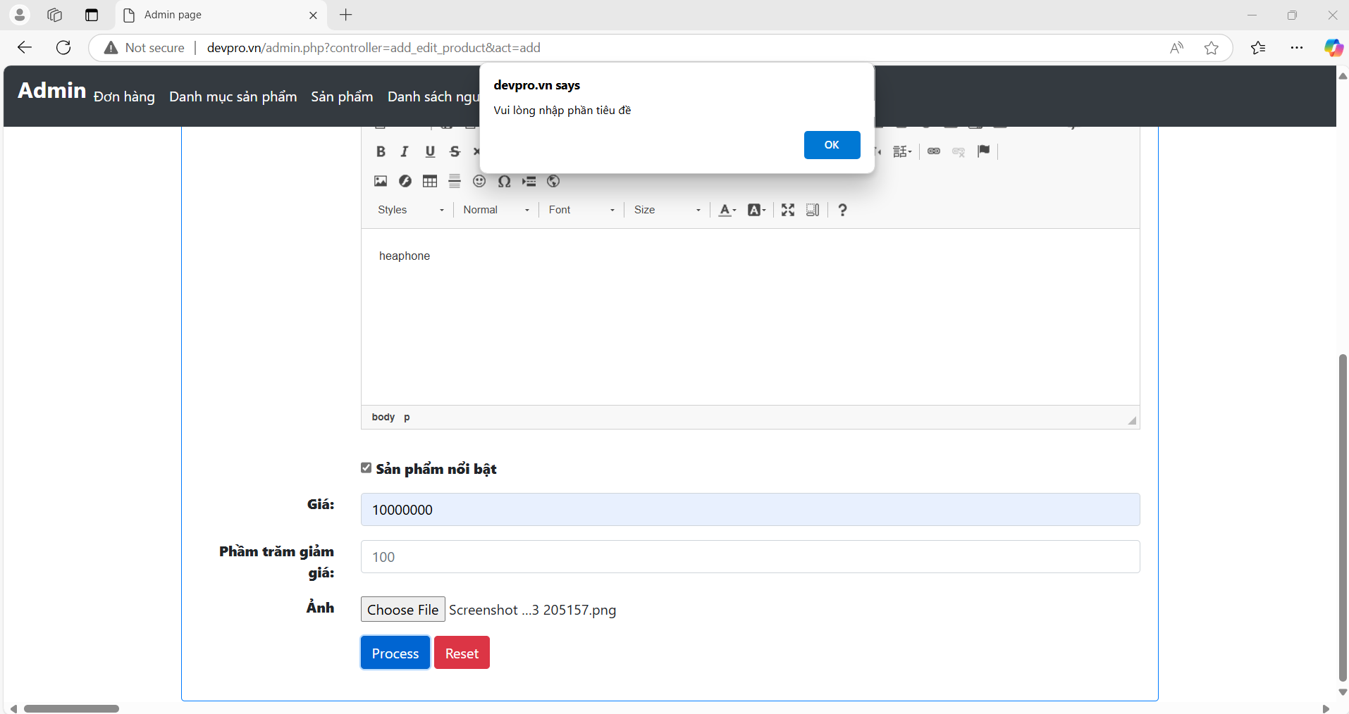
Task: Click the Anchor flag icon
Action: pos(983,151)
